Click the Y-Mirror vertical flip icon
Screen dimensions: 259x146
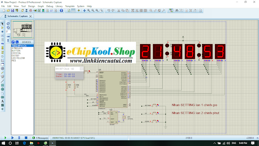pyautogui.click(x=8, y=41)
